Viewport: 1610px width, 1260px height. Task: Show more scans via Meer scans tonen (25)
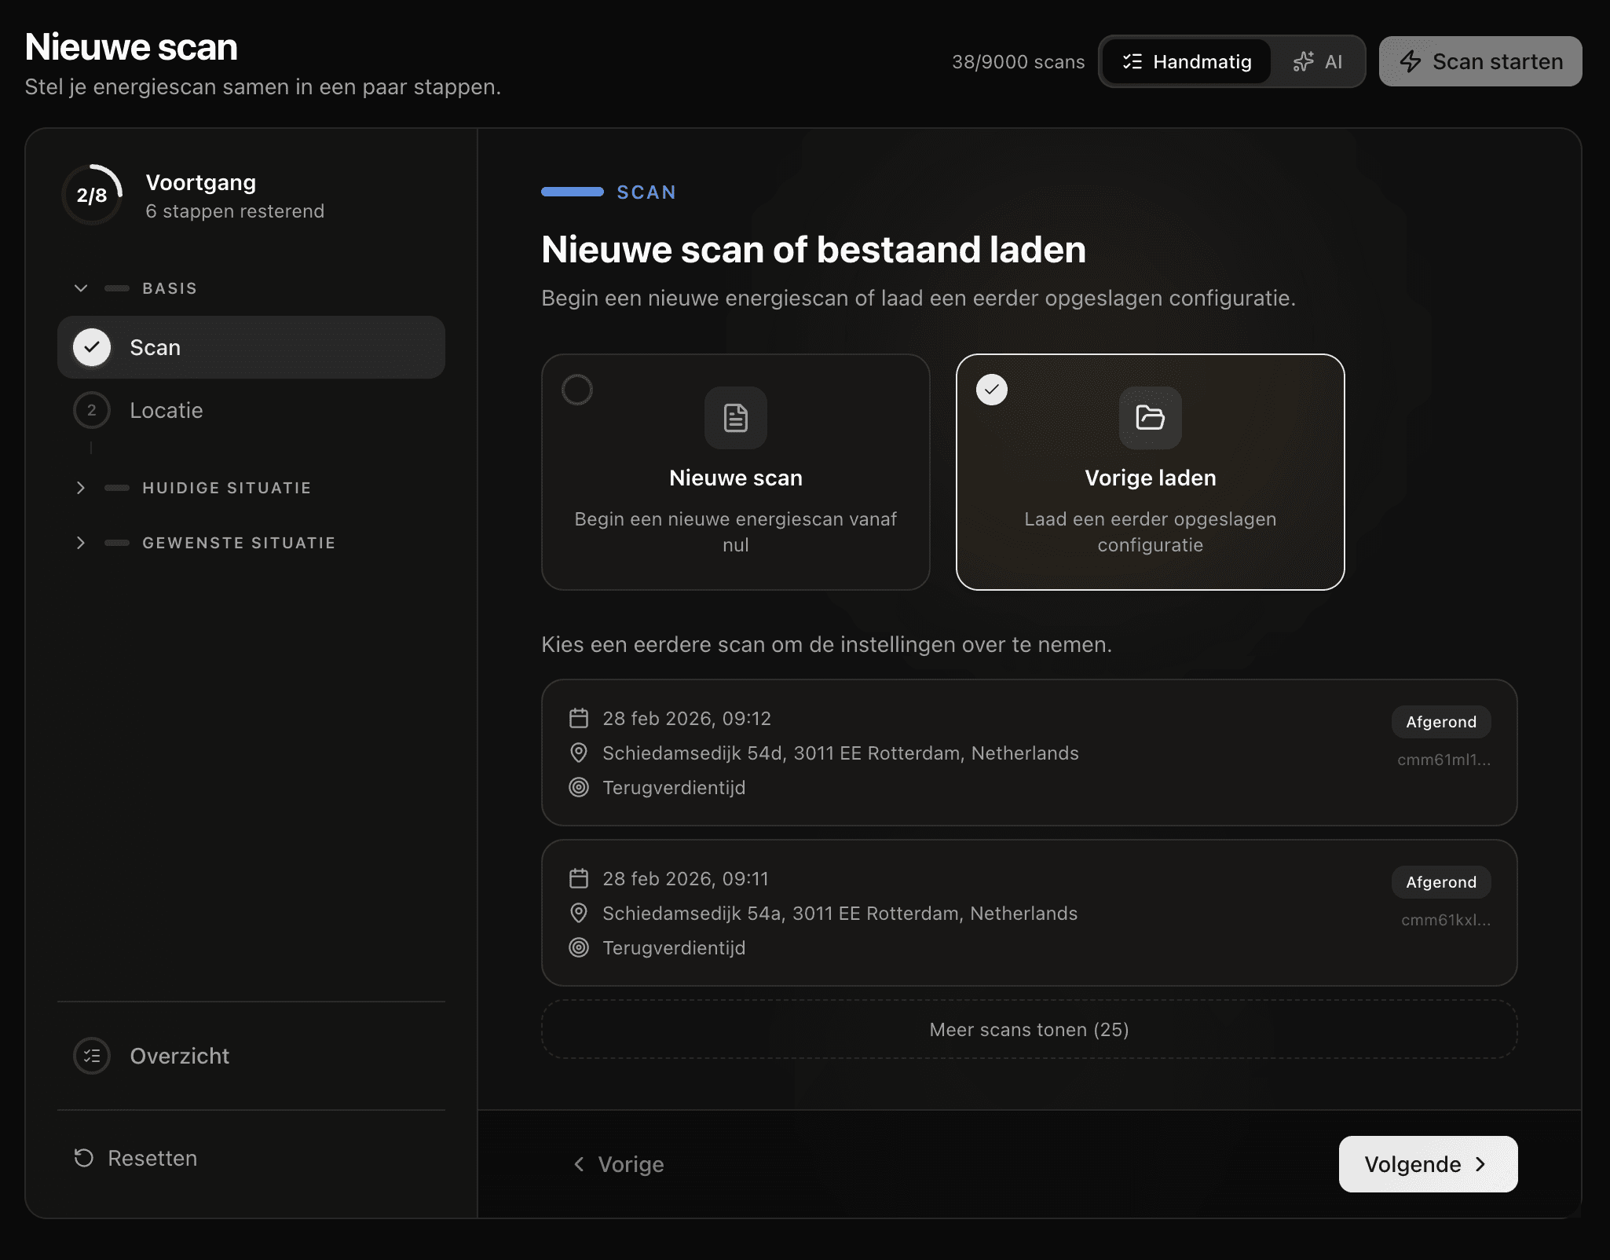click(x=1029, y=1029)
